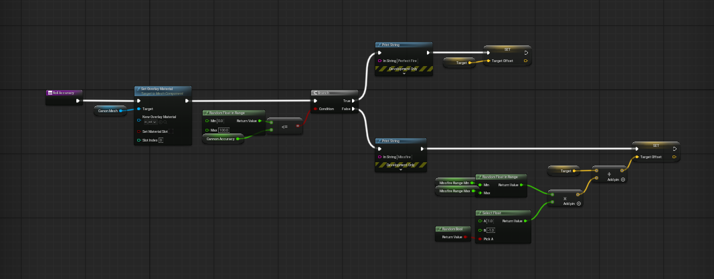Select the Random Bool node title
714x279 pixels.
click(x=452, y=229)
